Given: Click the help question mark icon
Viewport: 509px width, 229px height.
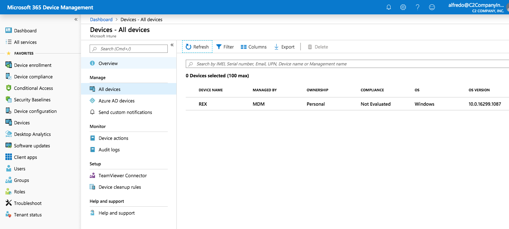Looking at the screenshot, I should [418, 7].
